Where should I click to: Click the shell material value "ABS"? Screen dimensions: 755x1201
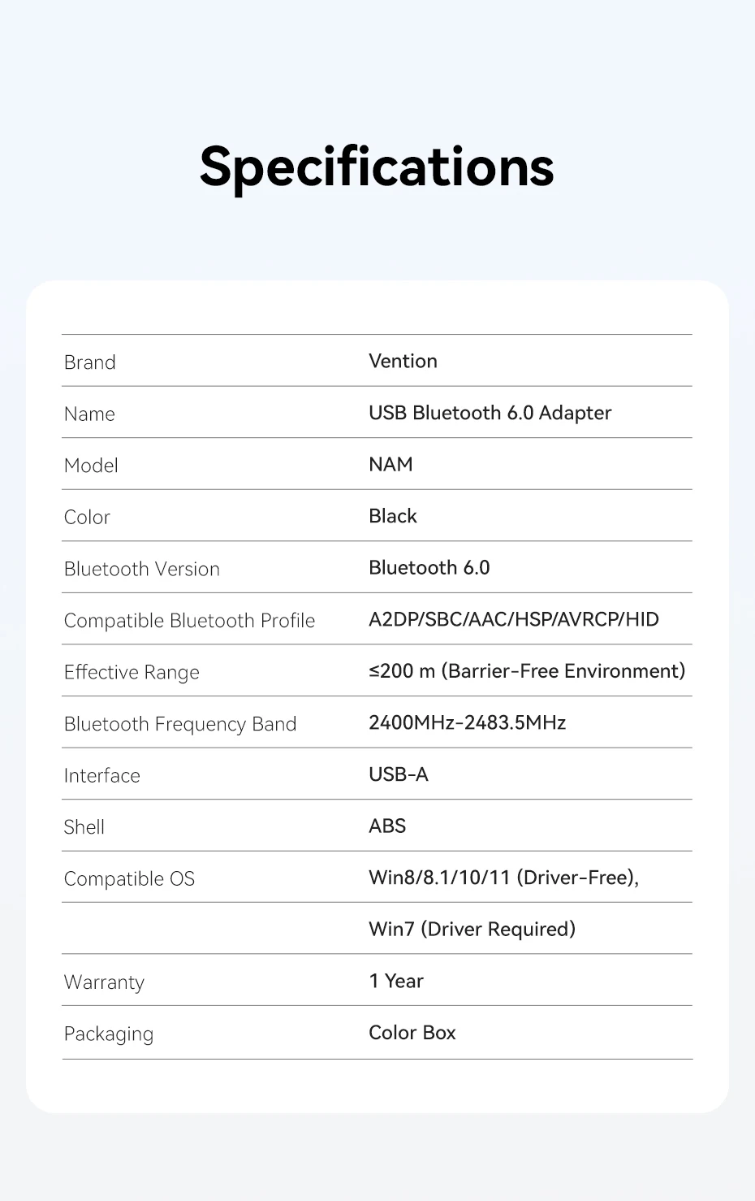[387, 826]
